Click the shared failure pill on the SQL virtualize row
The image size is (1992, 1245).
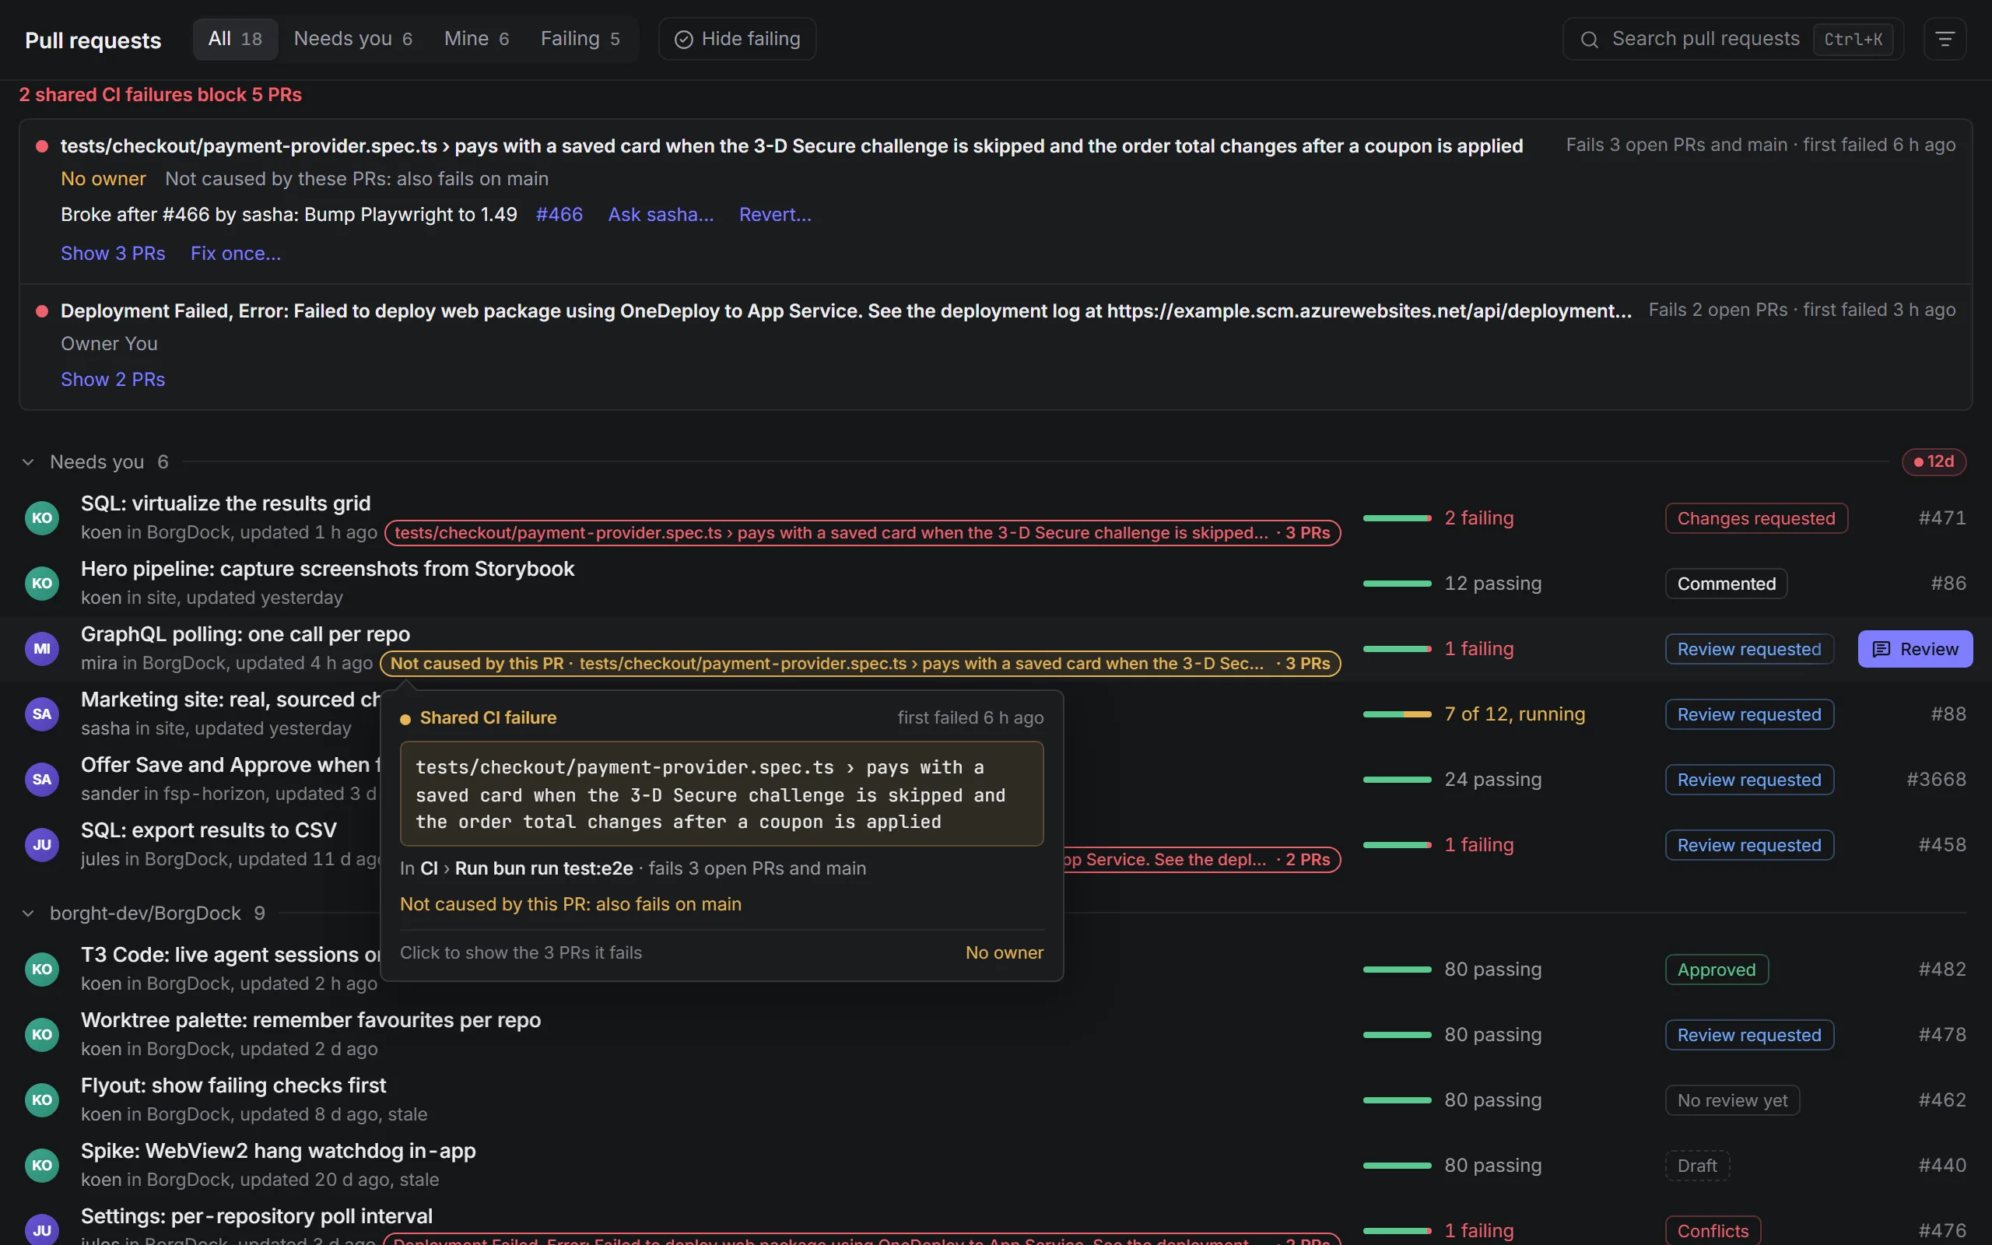pyautogui.click(x=863, y=533)
